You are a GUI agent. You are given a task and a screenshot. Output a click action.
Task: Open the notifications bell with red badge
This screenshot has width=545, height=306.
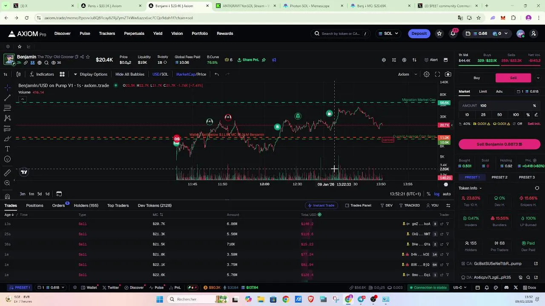453,34
